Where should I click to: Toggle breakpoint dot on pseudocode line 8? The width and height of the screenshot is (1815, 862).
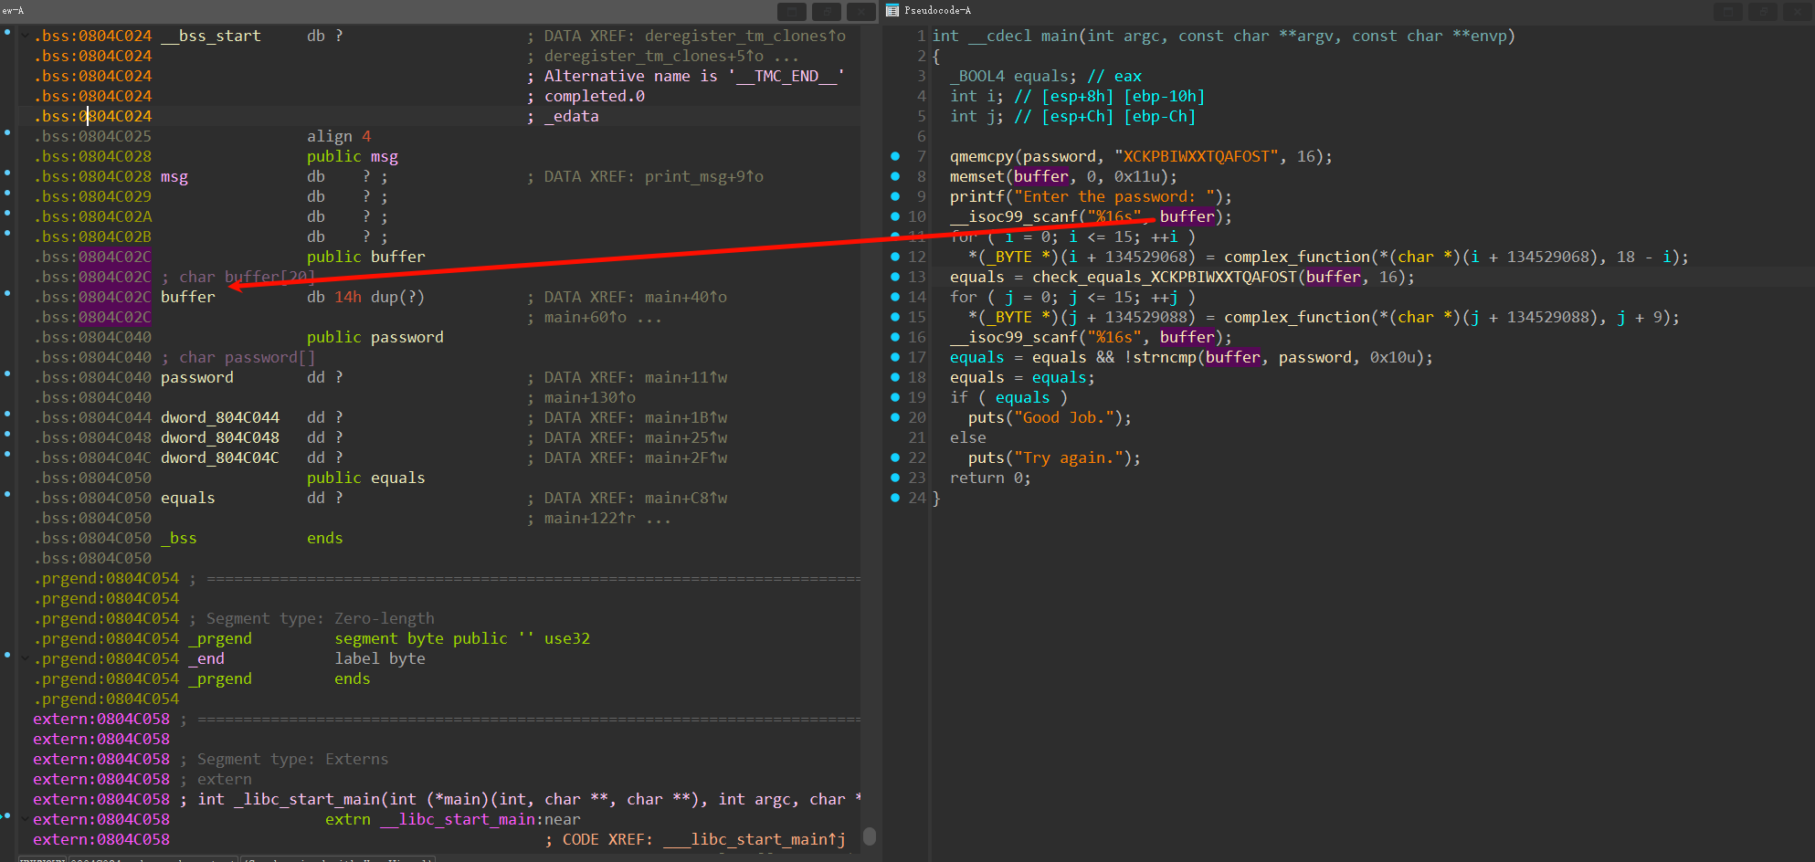point(895,176)
